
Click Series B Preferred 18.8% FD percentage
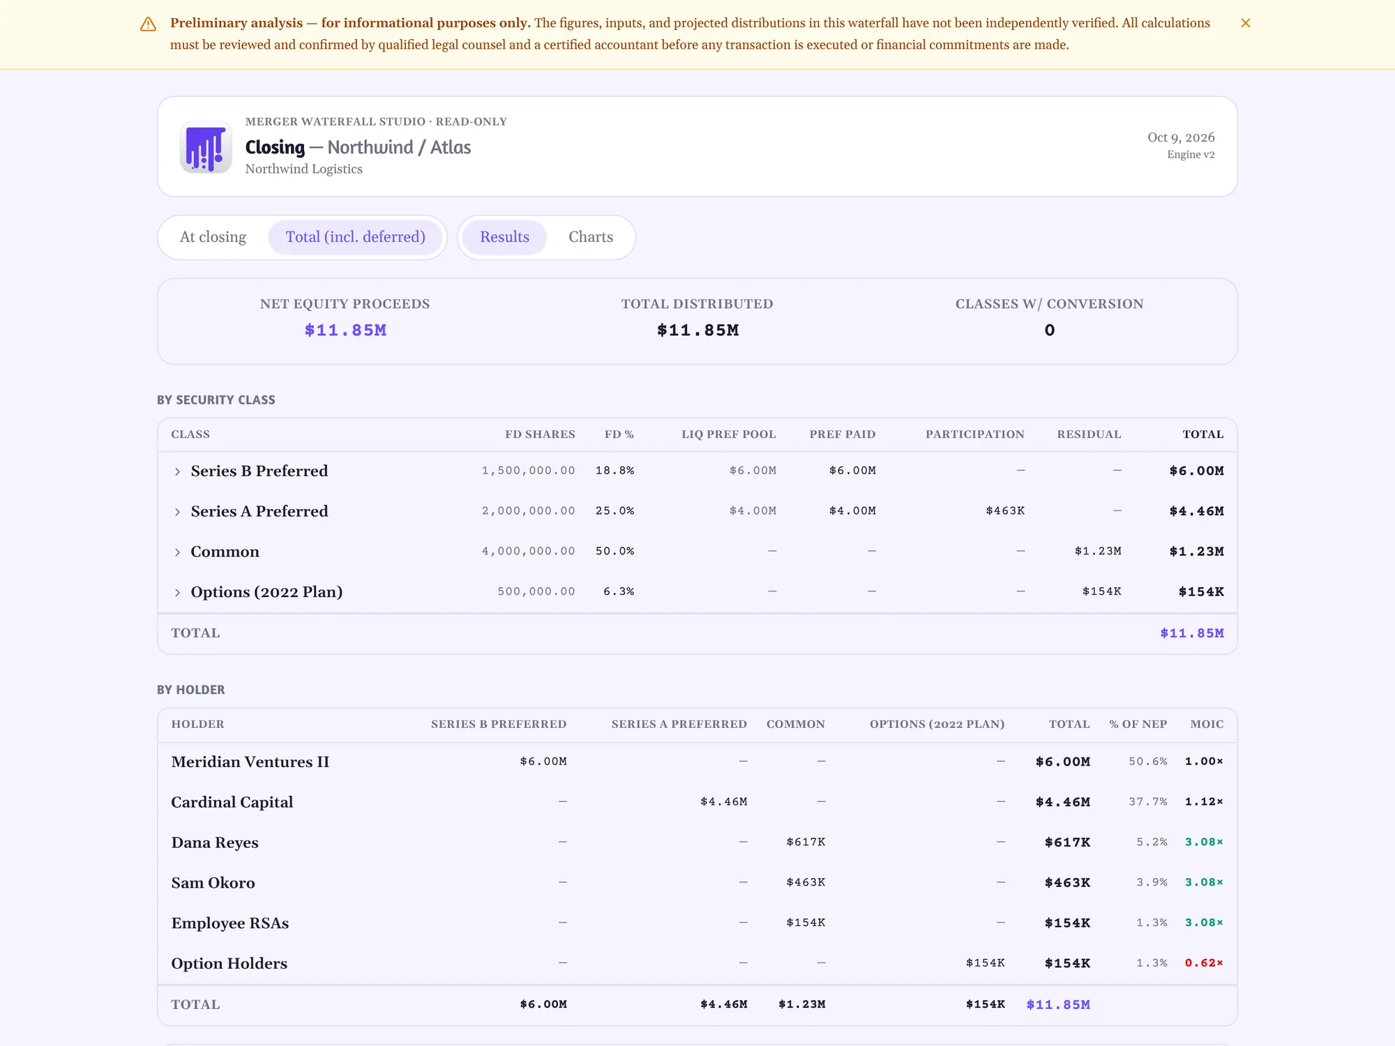click(x=614, y=471)
